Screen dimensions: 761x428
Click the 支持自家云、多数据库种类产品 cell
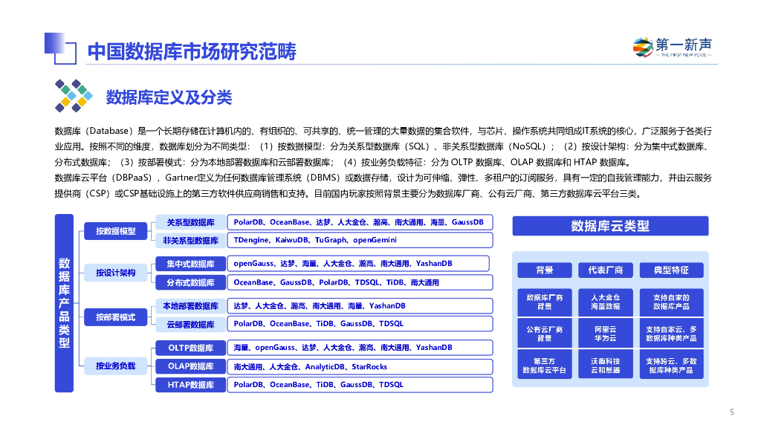pyautogui.click(x=671, y=334)
